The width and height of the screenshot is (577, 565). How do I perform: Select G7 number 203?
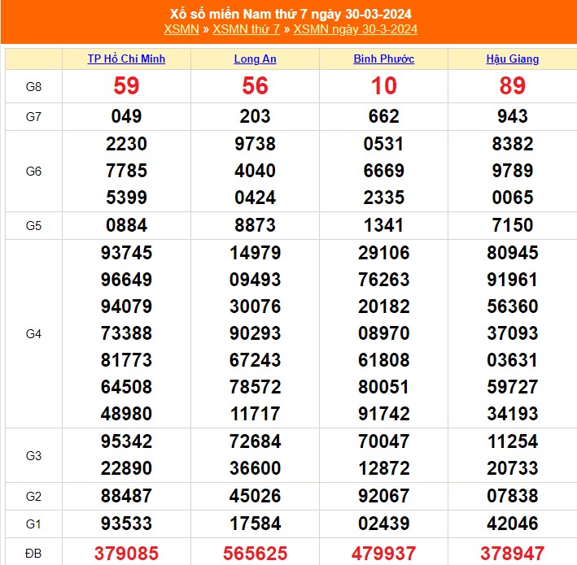click(255, 116)
